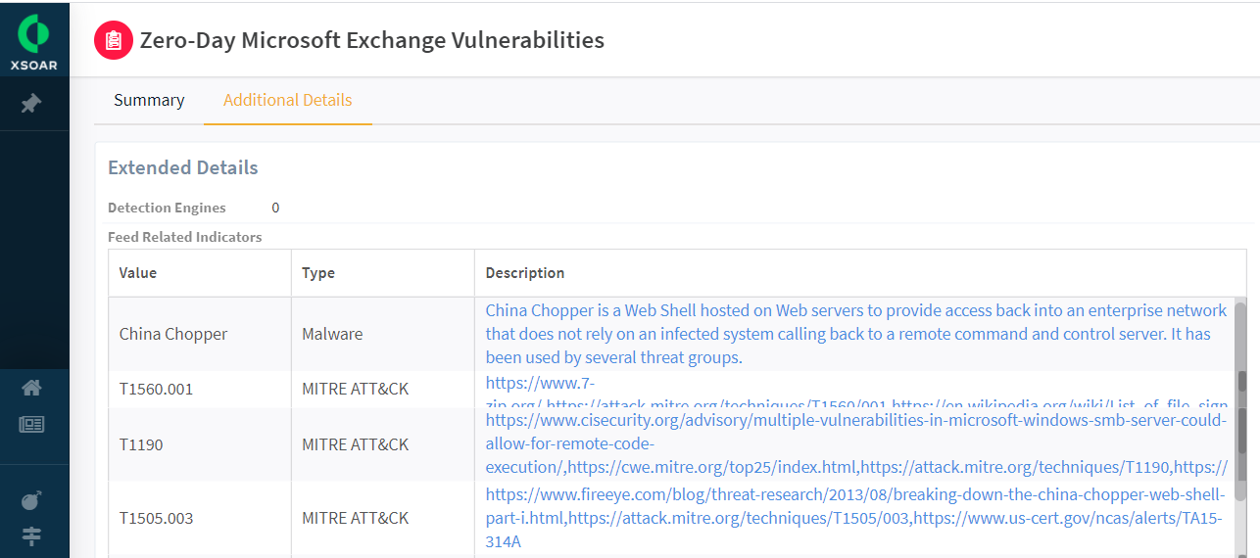Screen dimensions: 1260x558
Task: Click the Feed Related Indicators label
Action: 185,237
